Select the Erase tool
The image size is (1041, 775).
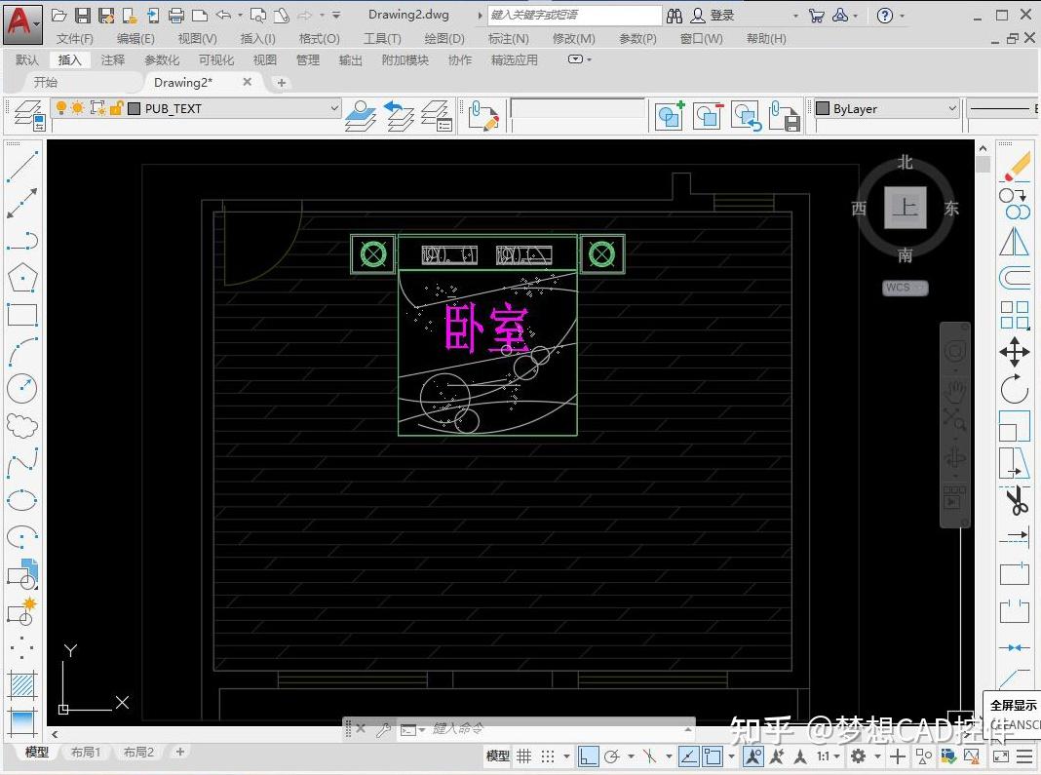click(x=1015, y=166)
